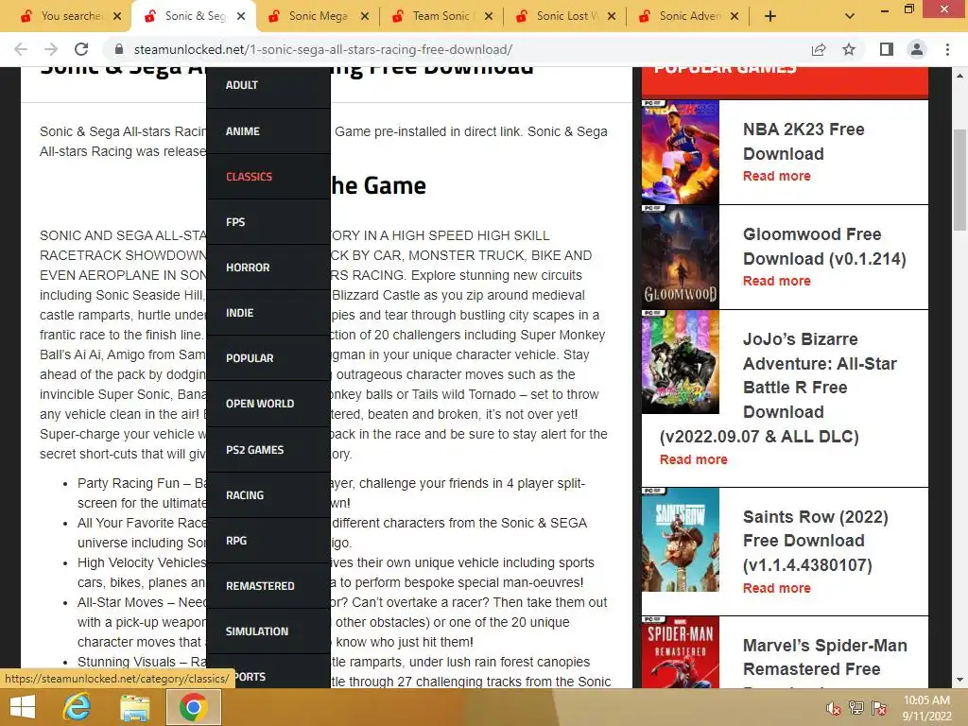968x726 pixels.
Task: Open the JoJo's Bizarre Adventure cover thumbnail
Action: coord(681,362)
